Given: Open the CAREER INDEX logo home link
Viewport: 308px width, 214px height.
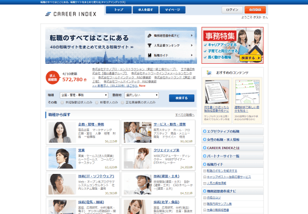Looking at the screenshot, I should 71,14.
